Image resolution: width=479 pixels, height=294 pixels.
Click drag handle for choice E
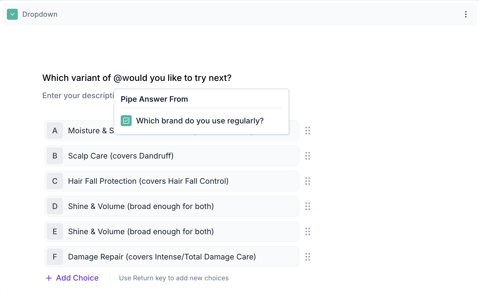coord(308,232)
